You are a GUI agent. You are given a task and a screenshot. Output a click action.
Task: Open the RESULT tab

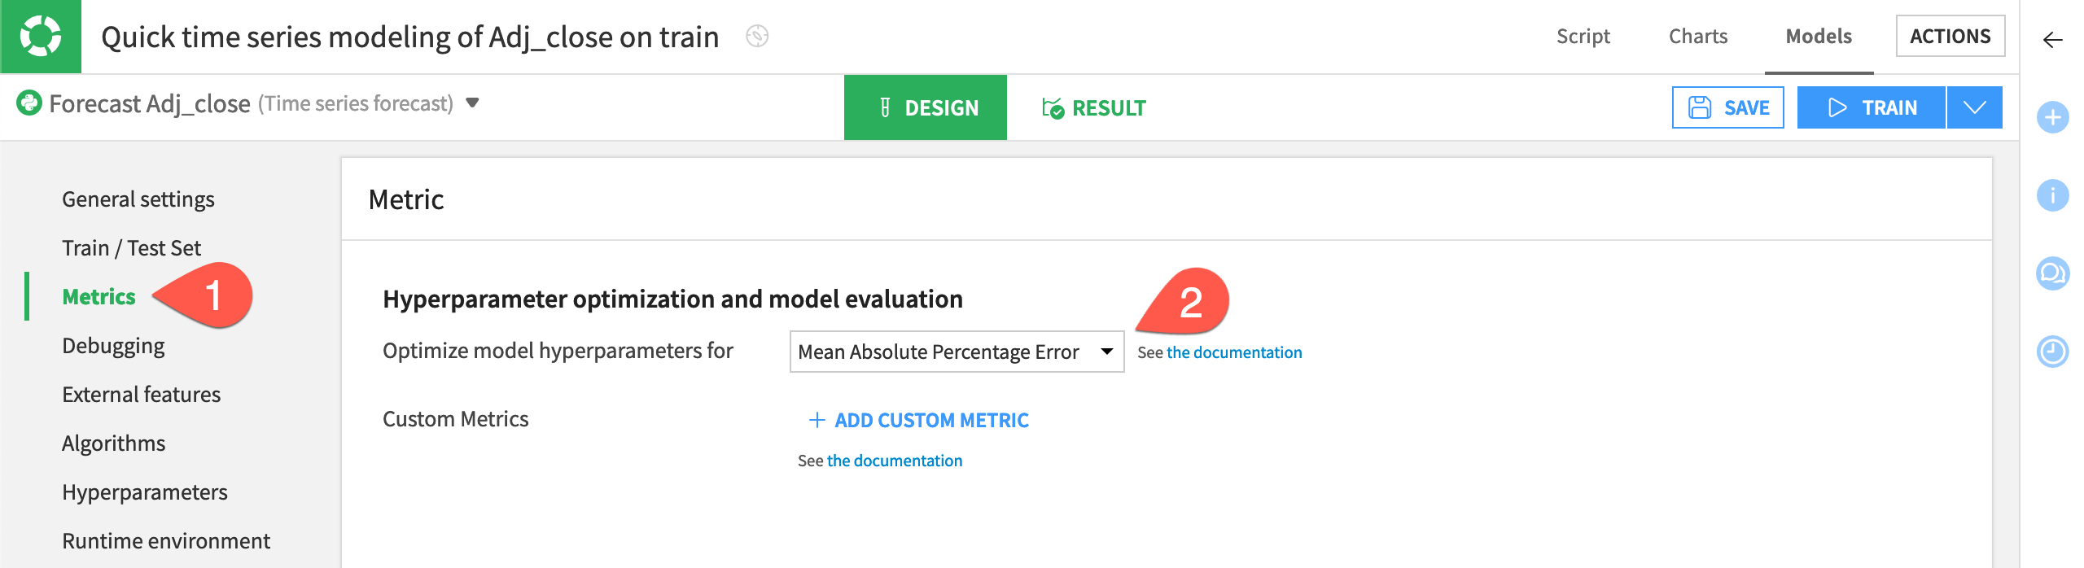[x=1093, y=107]
